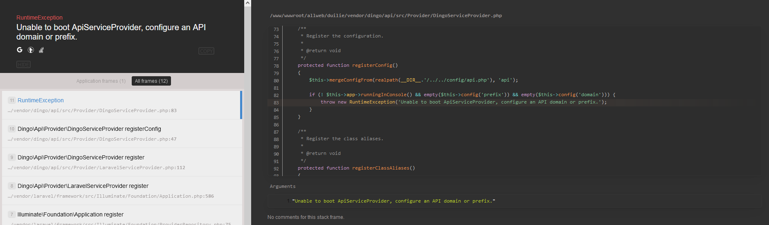Click the DingoServiceProvider.php:83 file path
The image size is (769, 225).
point(92,110)
